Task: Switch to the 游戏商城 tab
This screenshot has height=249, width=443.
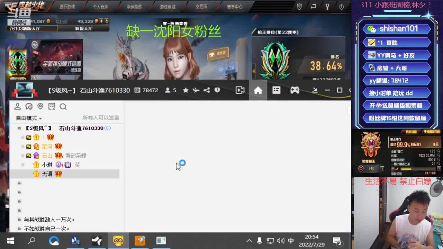Action: tap(168, 7)
